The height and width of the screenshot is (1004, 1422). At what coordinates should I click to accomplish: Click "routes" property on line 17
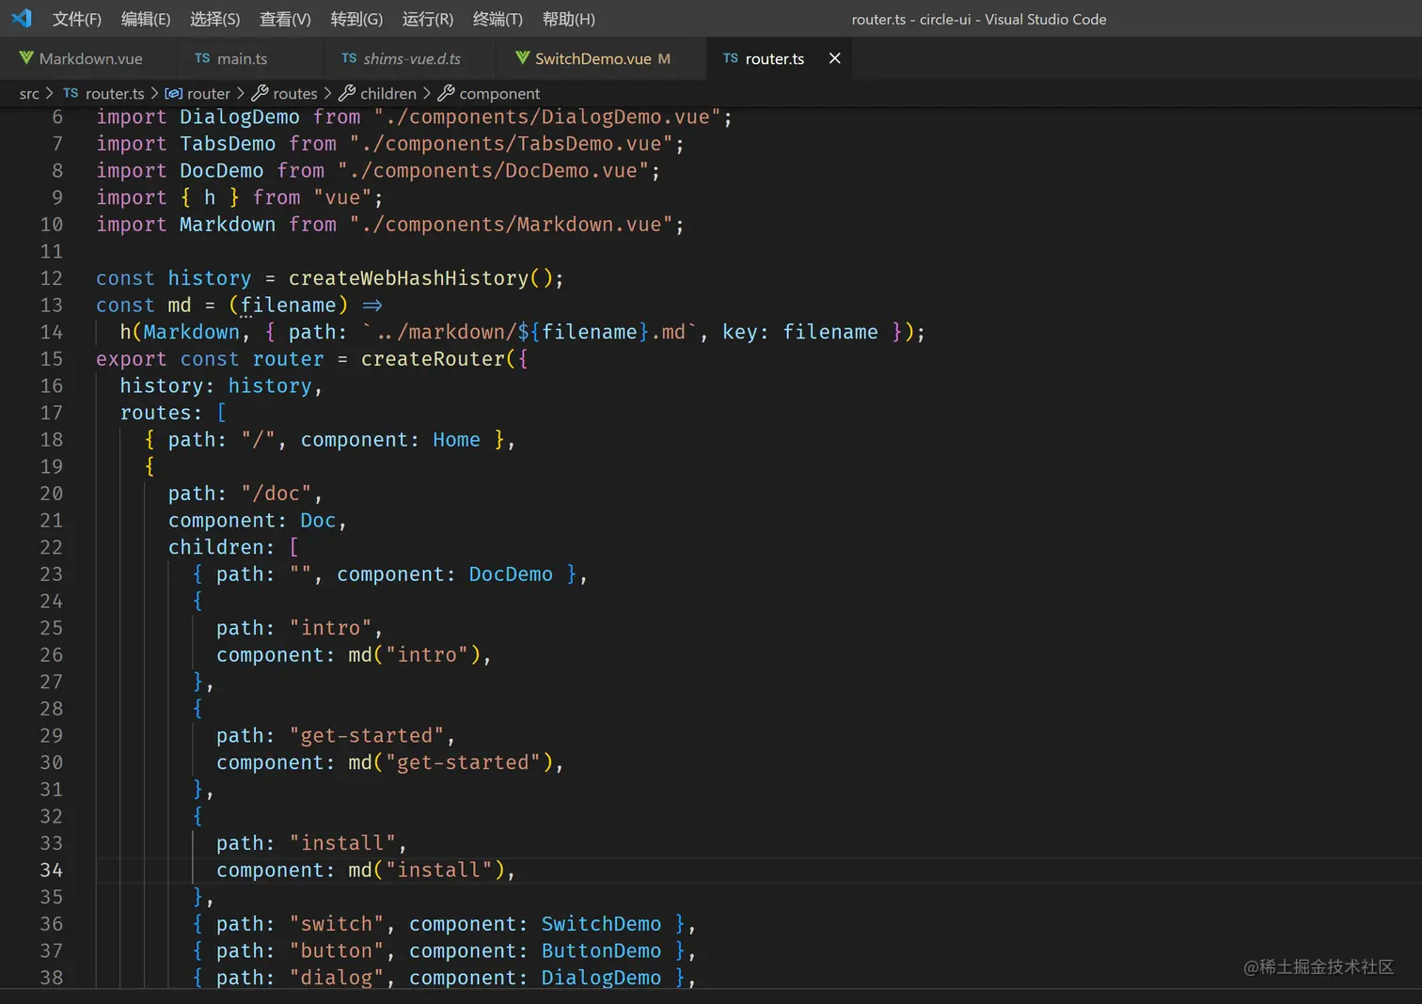(x=155, y=413)
